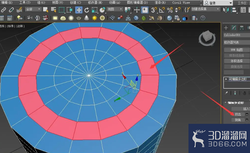The width and height of the screenshot is (250, 153).
Task: Click the green grass icon
Action: coord(144,18)
